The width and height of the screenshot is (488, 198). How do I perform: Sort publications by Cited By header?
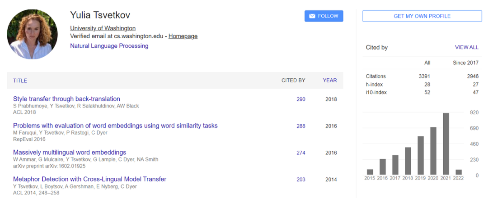(293, 81)
